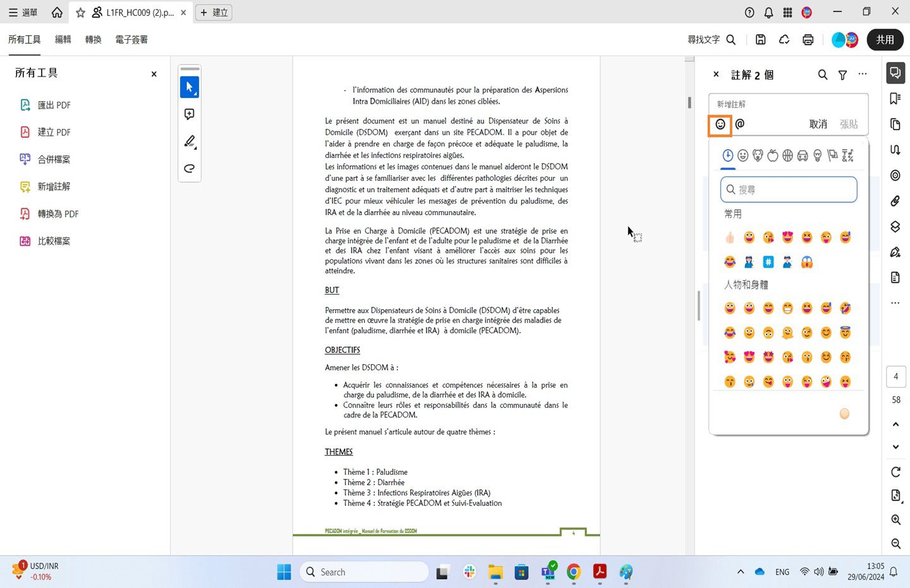The width and height of the screenshot is (910, 588).
Task: Open the 新增註解 tool
Action: [45, 187]
